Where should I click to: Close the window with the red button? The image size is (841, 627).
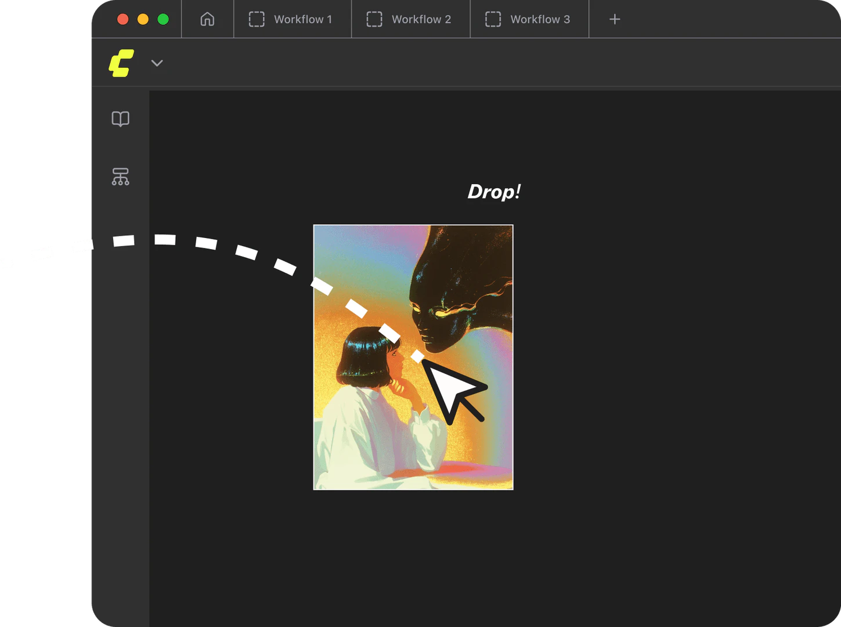point(123,19)
